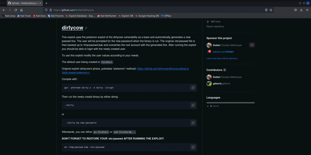Click firefart's avatar under Contributors

(x=209, y=77)
